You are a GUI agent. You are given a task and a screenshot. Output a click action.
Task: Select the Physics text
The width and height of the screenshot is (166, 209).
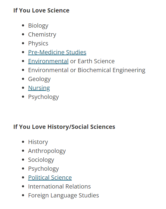(38, 43)
